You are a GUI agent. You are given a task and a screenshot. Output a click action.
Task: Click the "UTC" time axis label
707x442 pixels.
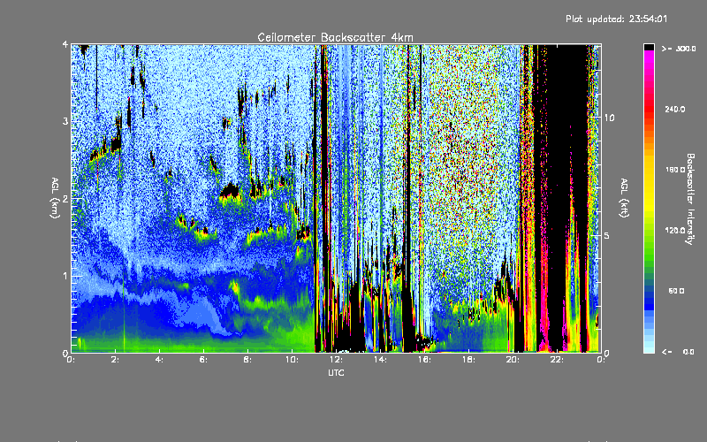[336, 373]
